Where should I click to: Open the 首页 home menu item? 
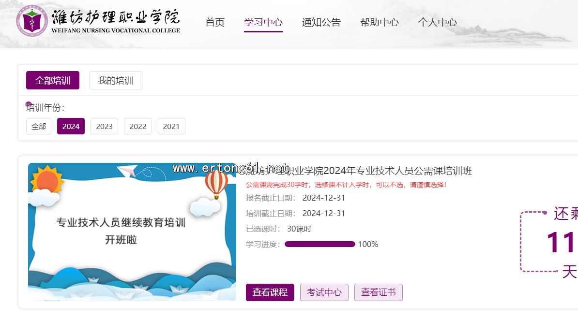(215, 22)
